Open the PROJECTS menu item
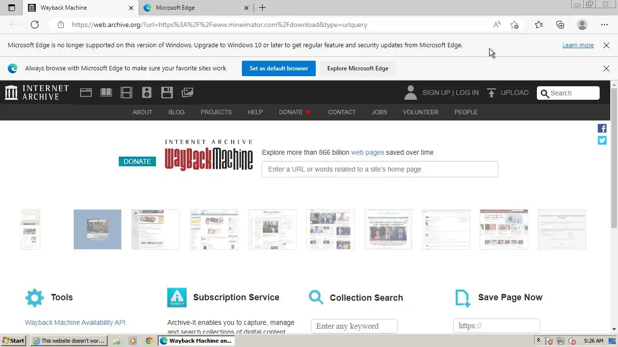The width and height of the screenshot is (618, 347). [216, 112]
